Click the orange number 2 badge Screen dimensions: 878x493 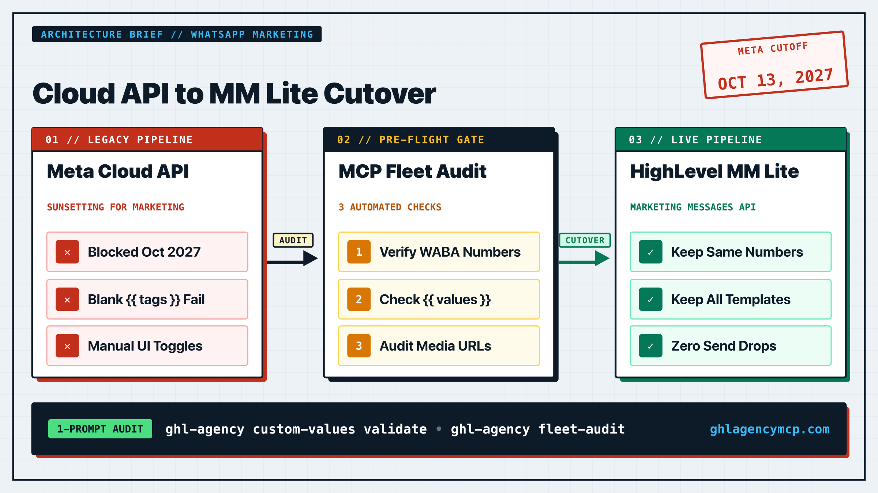(x=359, y=299)
